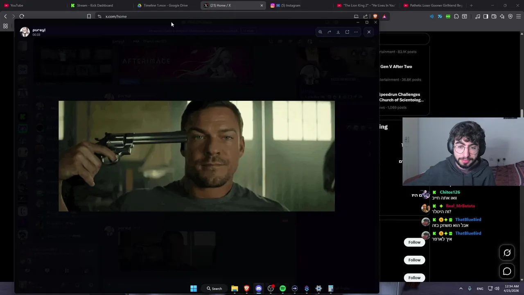Click the gun GIF preview image
Viewport: 524px width, 295px height.
pyautogui.click(x=196, y=156)
